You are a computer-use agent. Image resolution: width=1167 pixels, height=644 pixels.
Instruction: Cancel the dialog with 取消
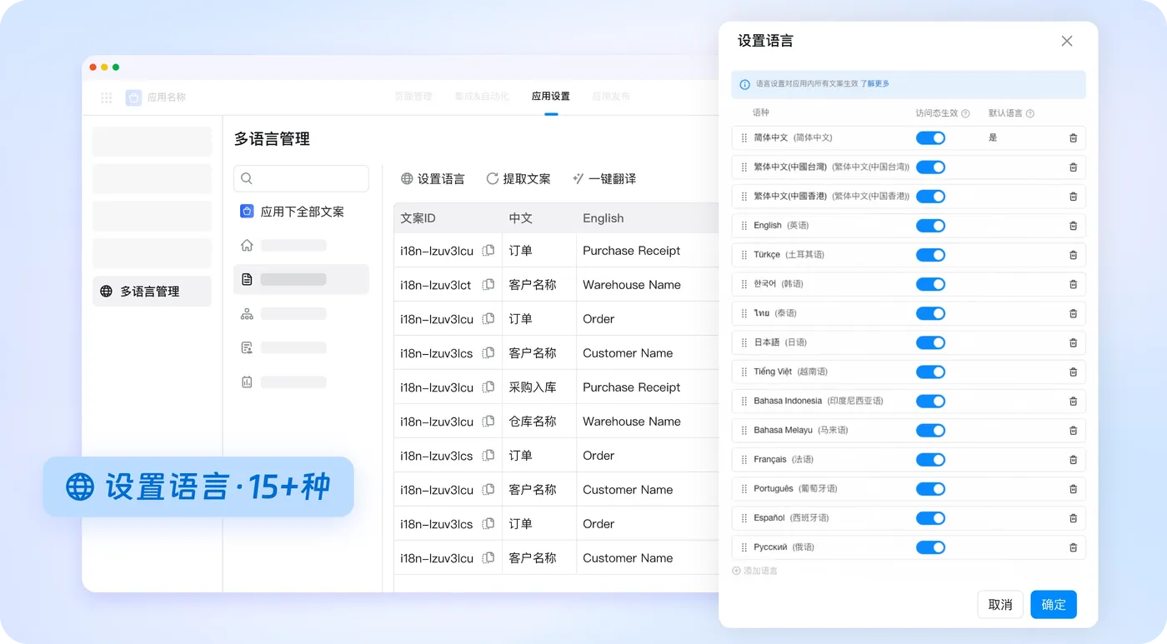[1000, 605]
